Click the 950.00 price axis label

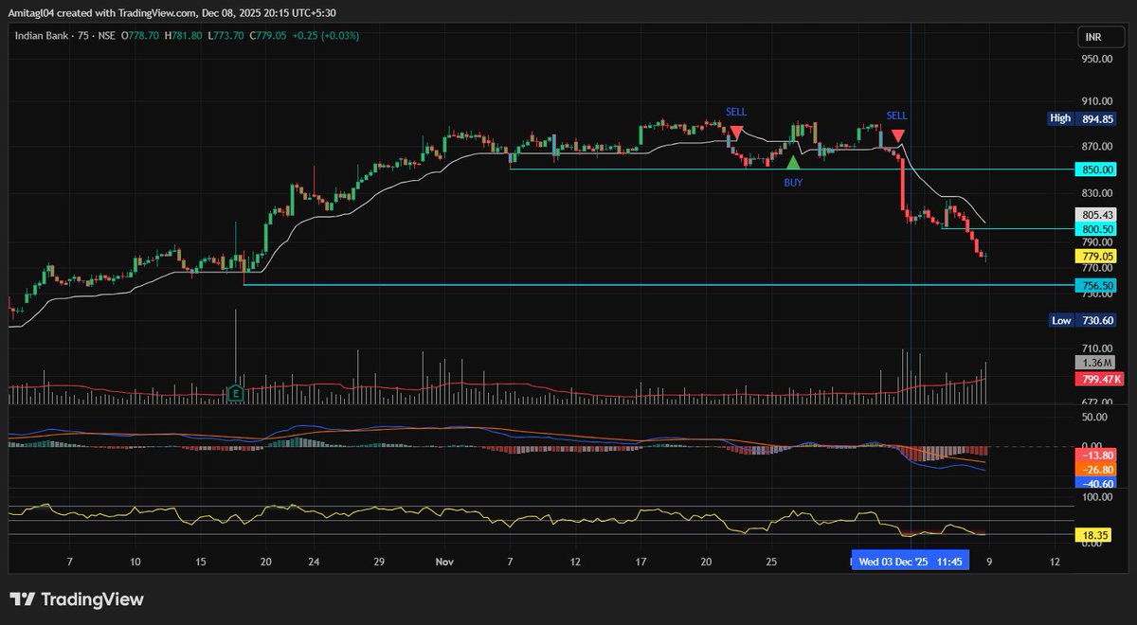click(x=1096, y=59)
